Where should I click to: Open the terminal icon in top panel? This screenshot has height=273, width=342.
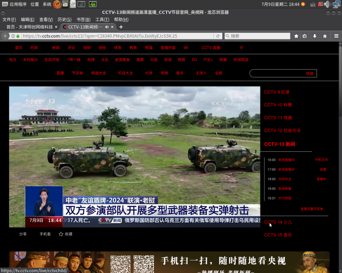[x=82, y=4]
